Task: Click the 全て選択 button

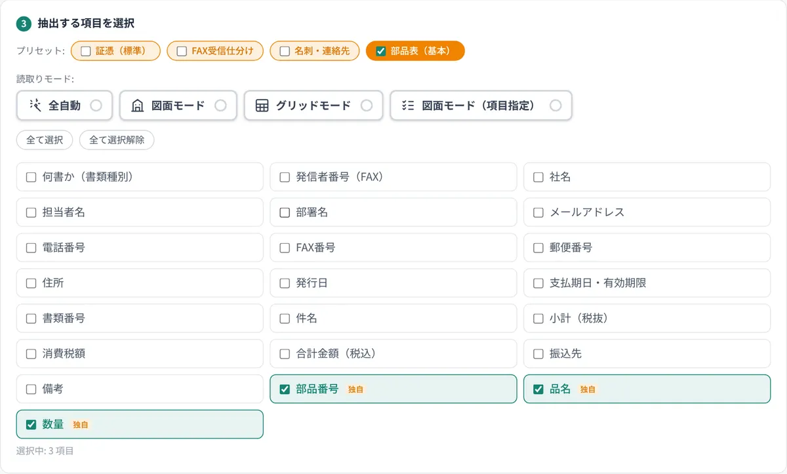Action: 45,140
